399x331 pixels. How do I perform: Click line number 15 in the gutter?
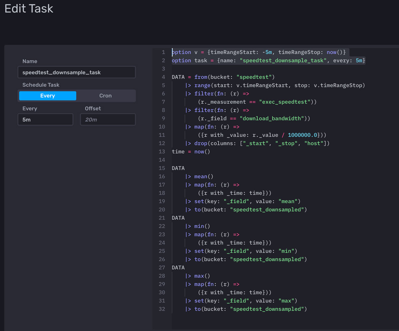162,168
